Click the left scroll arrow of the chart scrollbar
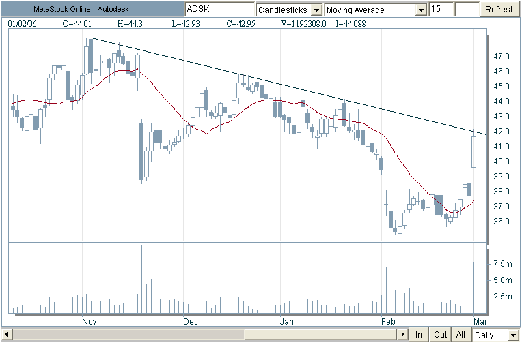The height and width of the screenshot is (343, 522). click(7, 334)
